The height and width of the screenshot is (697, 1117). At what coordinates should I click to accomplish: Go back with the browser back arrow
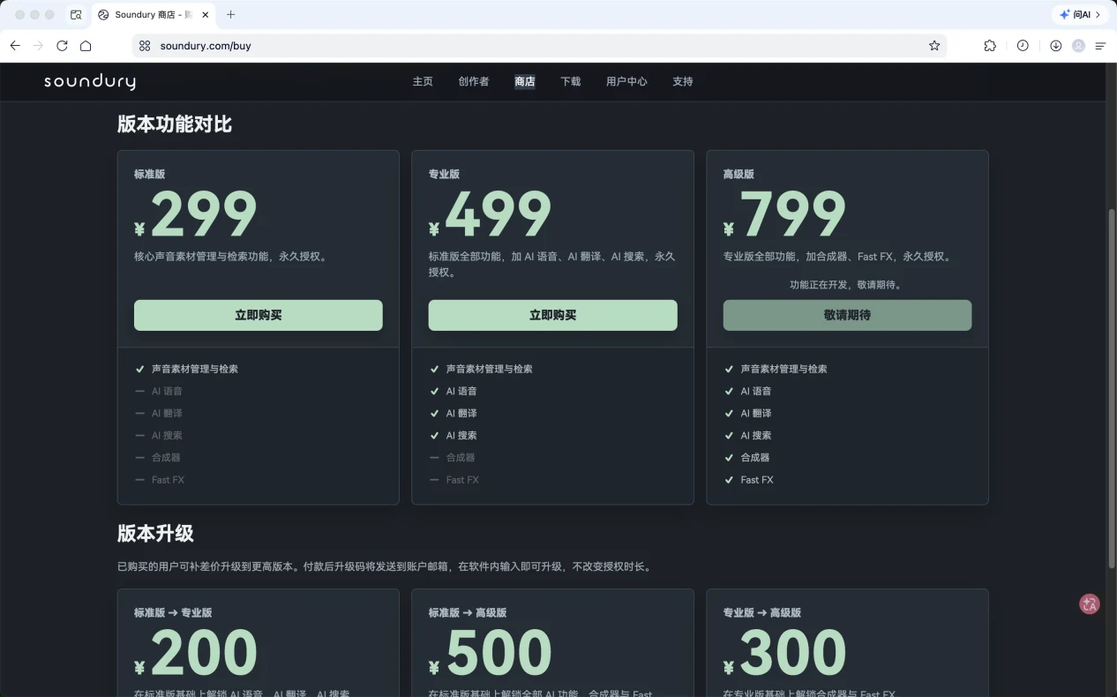click(x=15, y=46)
